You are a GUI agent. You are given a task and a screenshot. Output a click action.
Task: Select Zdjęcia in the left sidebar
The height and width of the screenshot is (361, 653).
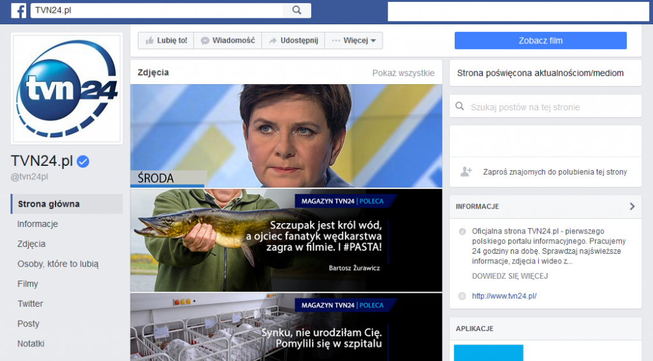[x=31, y=244]
